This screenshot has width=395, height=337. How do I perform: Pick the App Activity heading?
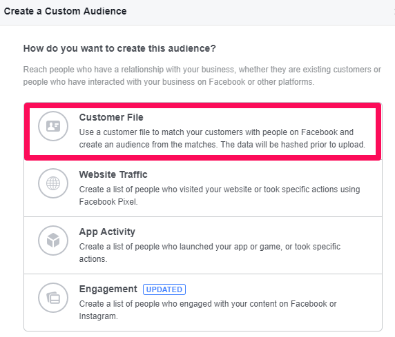pyautogui.click(x=107, y=232)
